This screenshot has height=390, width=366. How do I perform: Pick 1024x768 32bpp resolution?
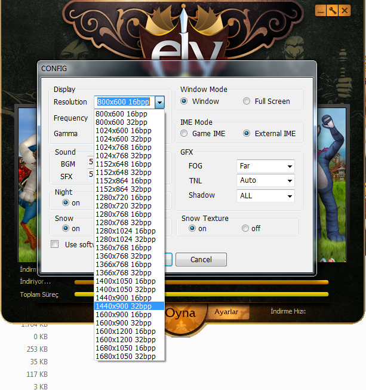[130, 156]
